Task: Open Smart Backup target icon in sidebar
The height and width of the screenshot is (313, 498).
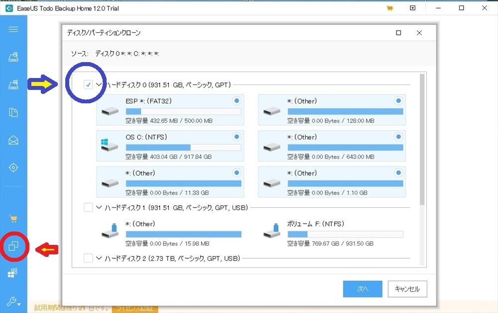Action: point(13,167)
